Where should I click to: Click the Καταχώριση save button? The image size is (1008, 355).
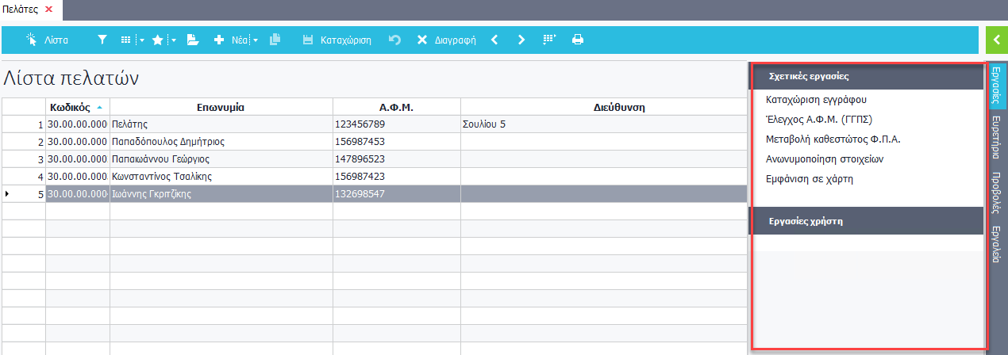(337, 39)
